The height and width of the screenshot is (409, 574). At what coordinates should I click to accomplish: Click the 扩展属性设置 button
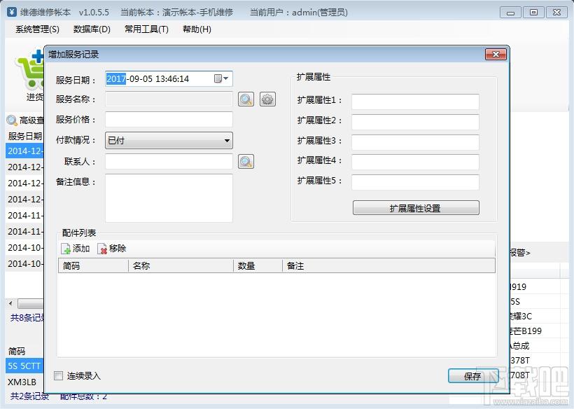[416, 208]
